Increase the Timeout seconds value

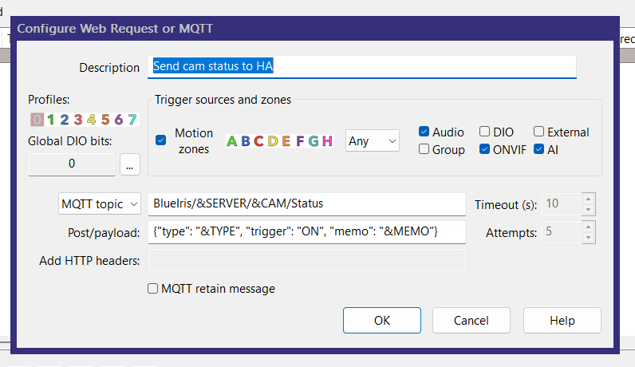tap(589, 199)
